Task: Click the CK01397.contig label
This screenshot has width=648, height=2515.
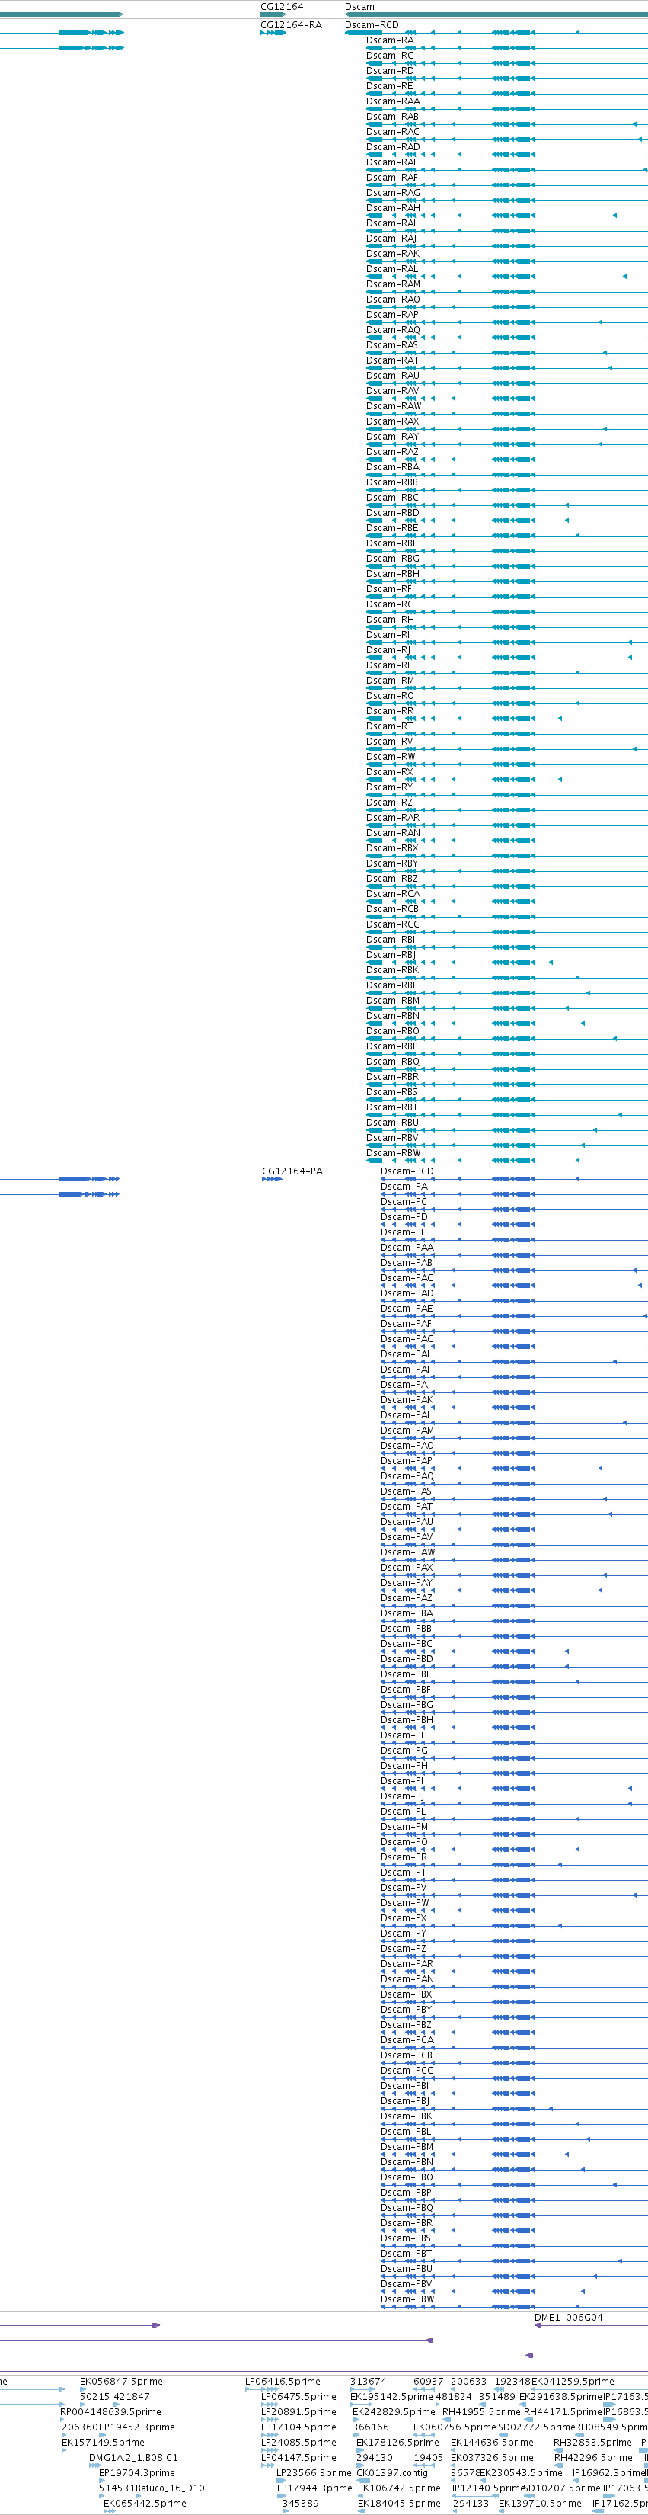Action: point(392,2473)
